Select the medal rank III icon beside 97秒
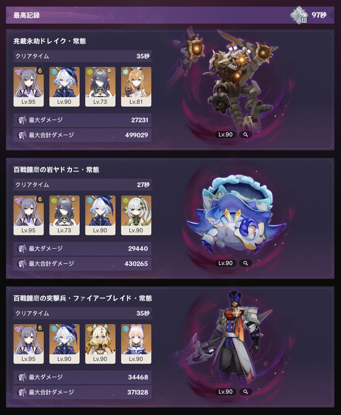341x415 pixels. coord(299,15)
